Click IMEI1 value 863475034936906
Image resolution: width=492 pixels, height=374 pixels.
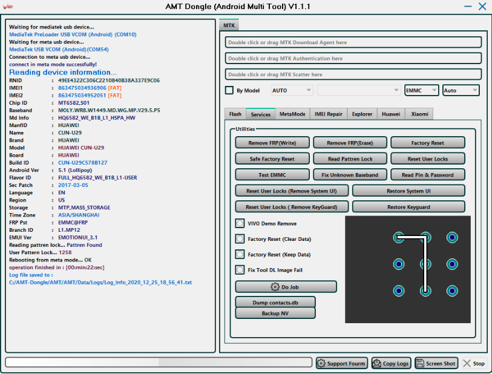click(82, 88)
